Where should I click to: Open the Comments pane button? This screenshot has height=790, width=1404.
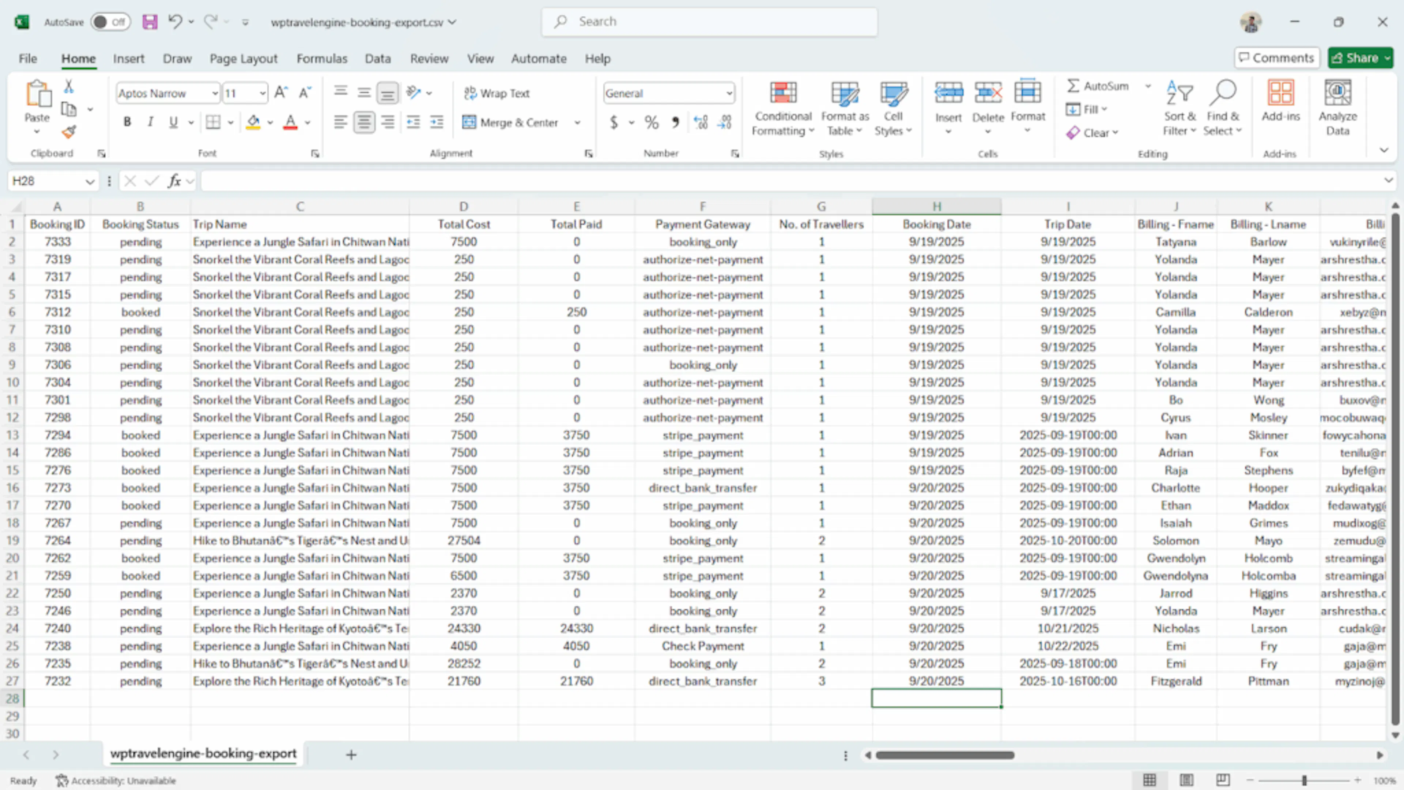(x=1276, y=58)
